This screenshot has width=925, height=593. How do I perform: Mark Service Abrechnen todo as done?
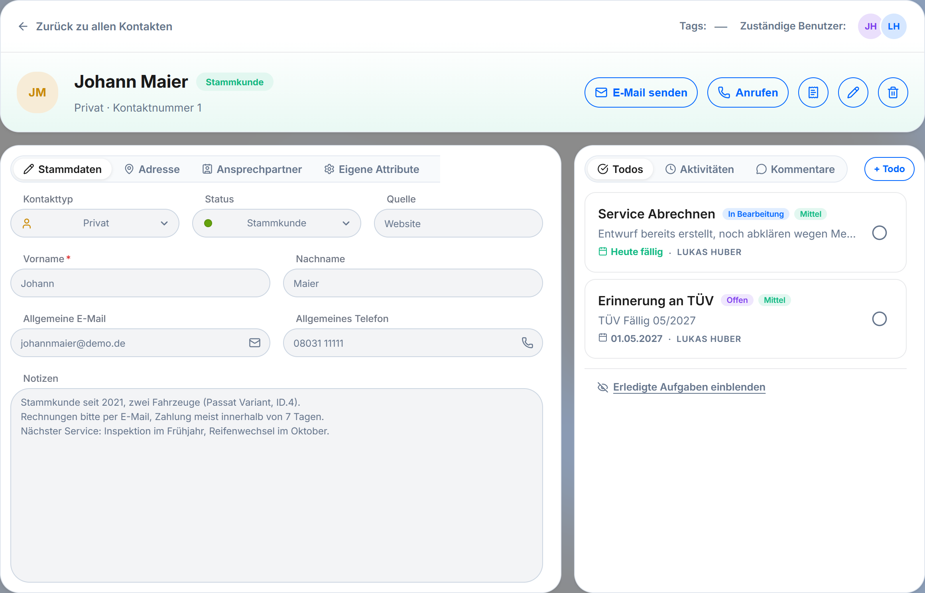[x=879, y=233]
